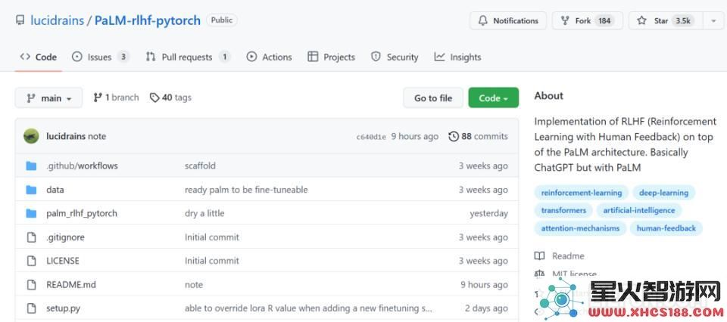This screenshot has height=322, width=727.
Task: Click the 3.5k star count
Action: click(683, 21)
